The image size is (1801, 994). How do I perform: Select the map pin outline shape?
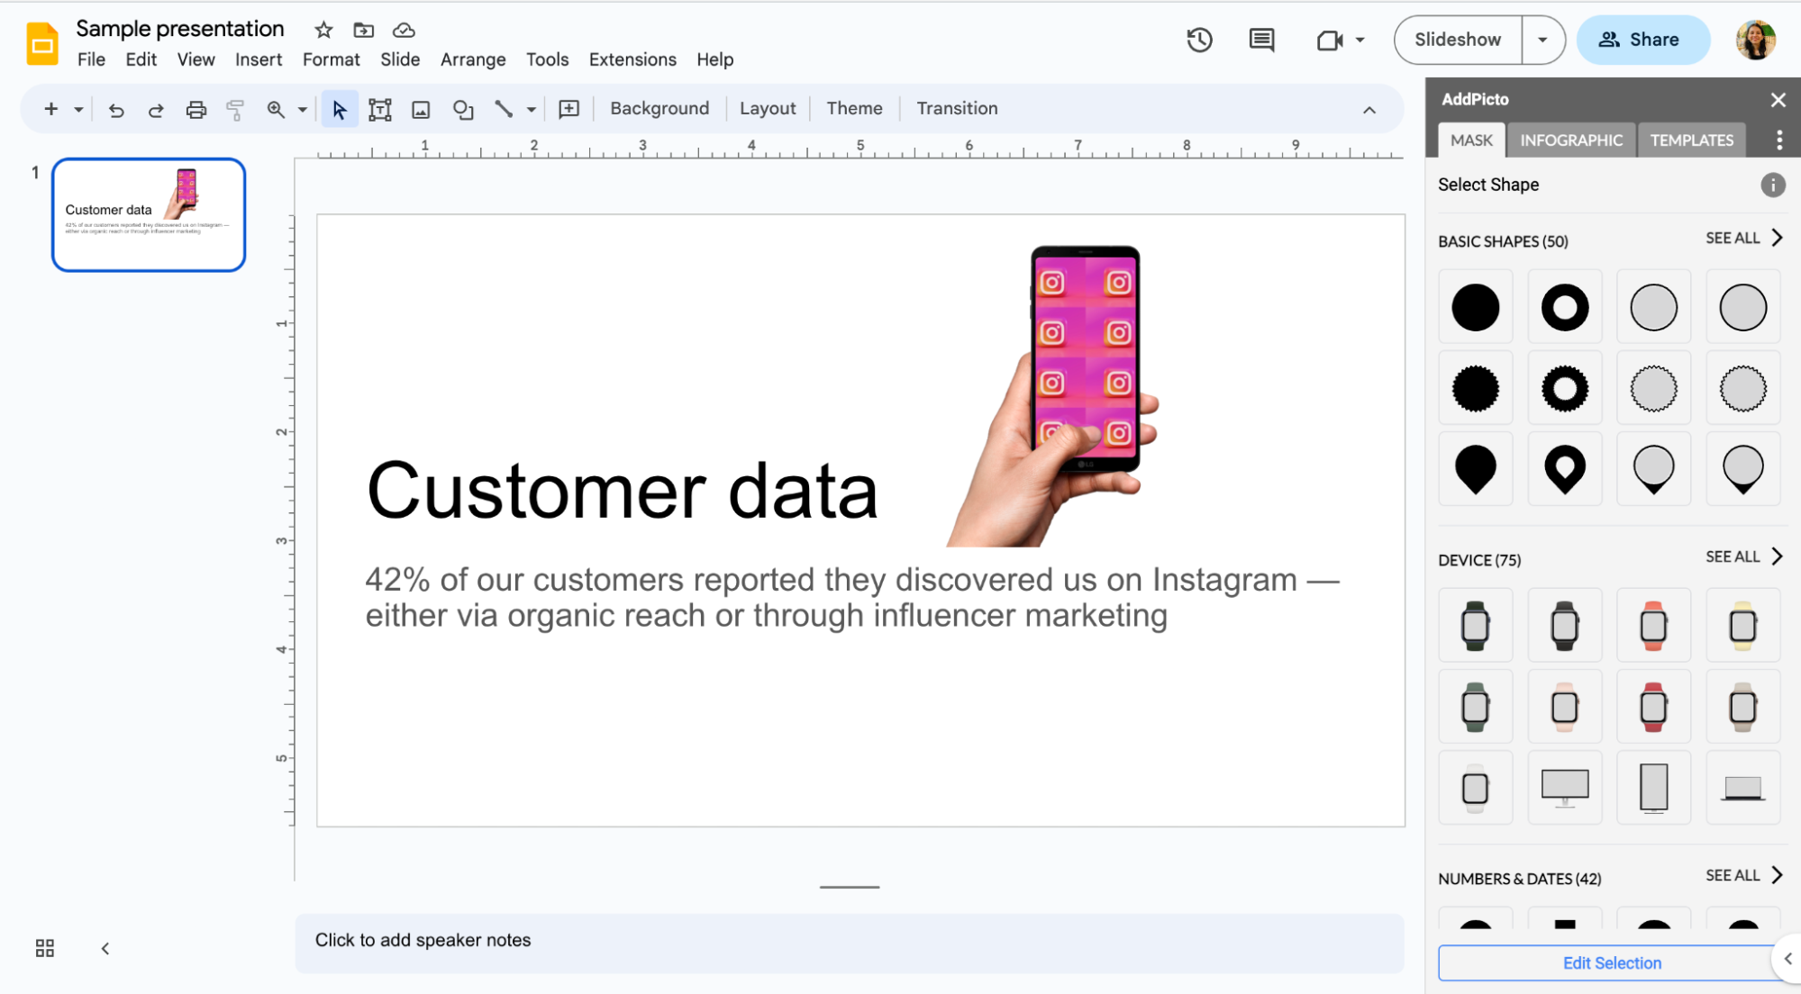(x=1654, y=467)
